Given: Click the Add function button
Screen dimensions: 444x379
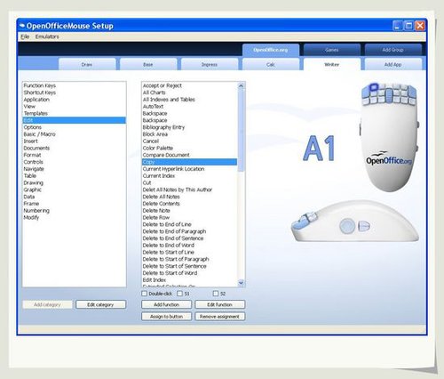Looking at the screenshot, I should pyautogui.click(x=166, y=304).
